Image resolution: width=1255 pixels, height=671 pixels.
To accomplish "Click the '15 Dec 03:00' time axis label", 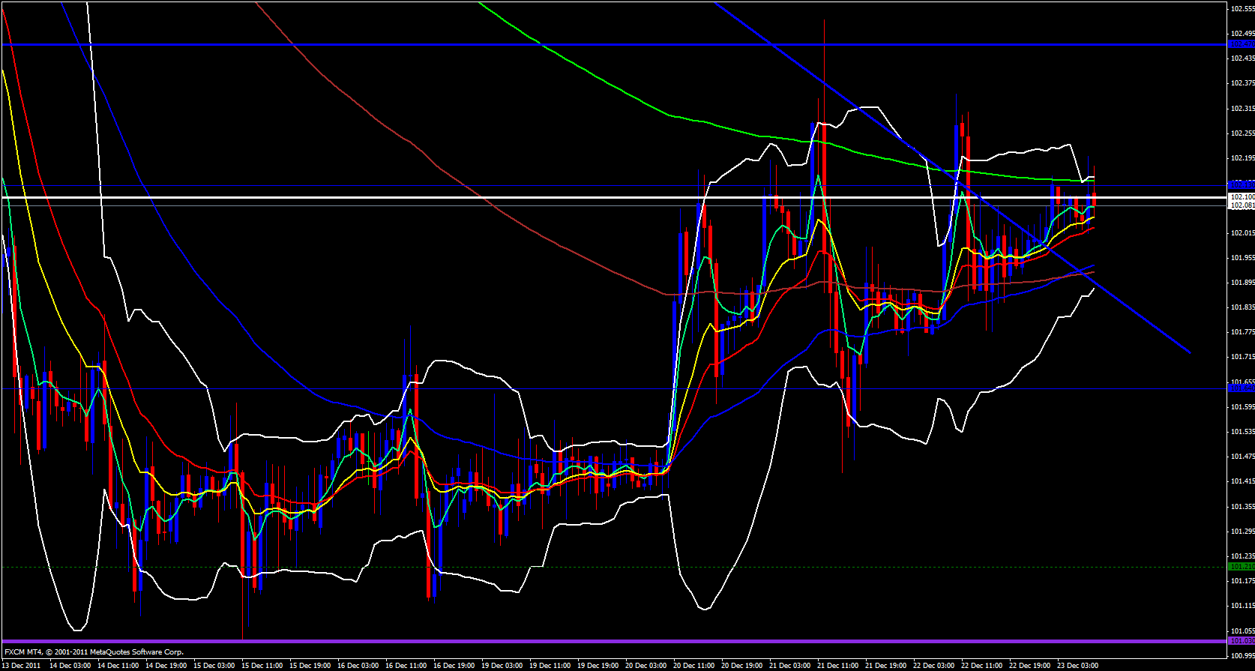I will (x=214, y=666).
